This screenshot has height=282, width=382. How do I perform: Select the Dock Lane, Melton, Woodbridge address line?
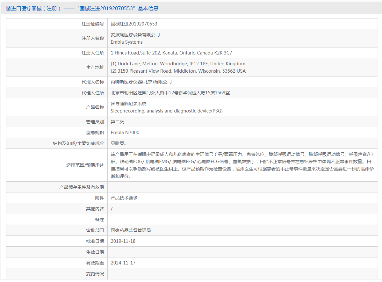pyautogui.click(x=178, y=64)
